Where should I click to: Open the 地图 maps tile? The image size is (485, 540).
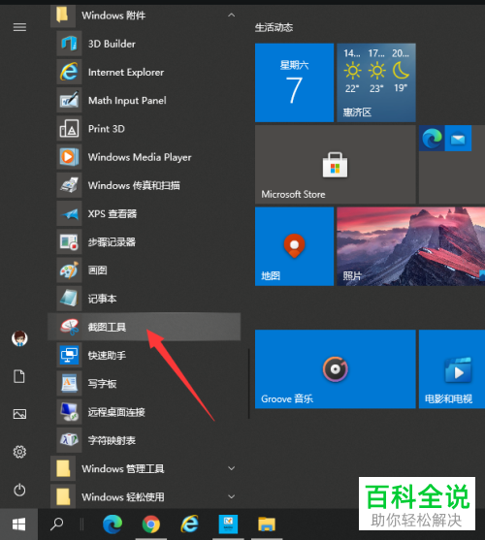point(294,246)
